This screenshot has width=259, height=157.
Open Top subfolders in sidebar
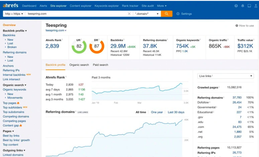pos(12,107)
